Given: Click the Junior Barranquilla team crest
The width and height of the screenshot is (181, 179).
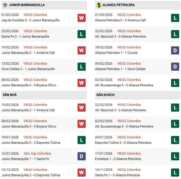Looking at the screenshot, I should coord(5,5).
